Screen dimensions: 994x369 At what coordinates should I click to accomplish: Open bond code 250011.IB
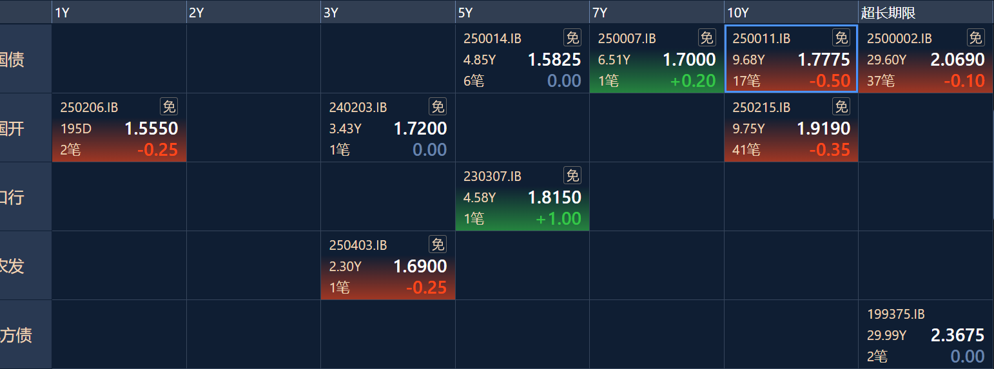click(761, 39)
